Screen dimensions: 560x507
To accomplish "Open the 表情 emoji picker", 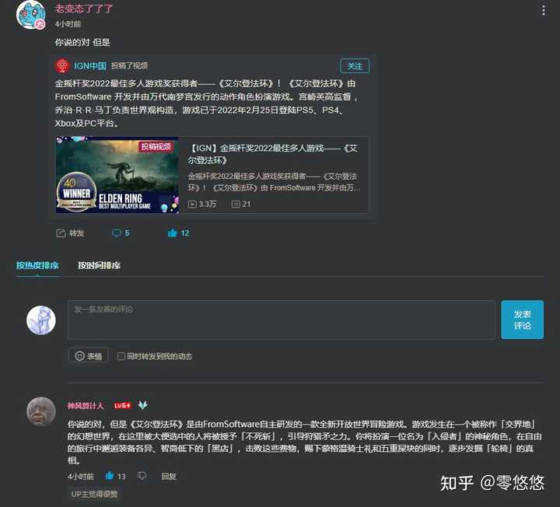I will click(88, 356).
